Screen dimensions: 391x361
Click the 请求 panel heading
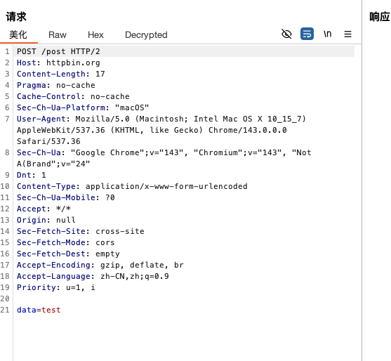point(16,17)
